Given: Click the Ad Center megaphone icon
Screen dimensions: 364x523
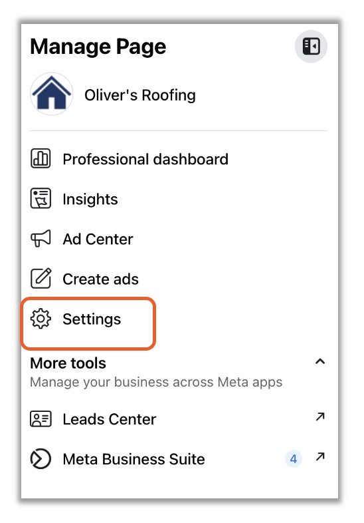Looking at the screenshot, I should click(x=41, y=238).
